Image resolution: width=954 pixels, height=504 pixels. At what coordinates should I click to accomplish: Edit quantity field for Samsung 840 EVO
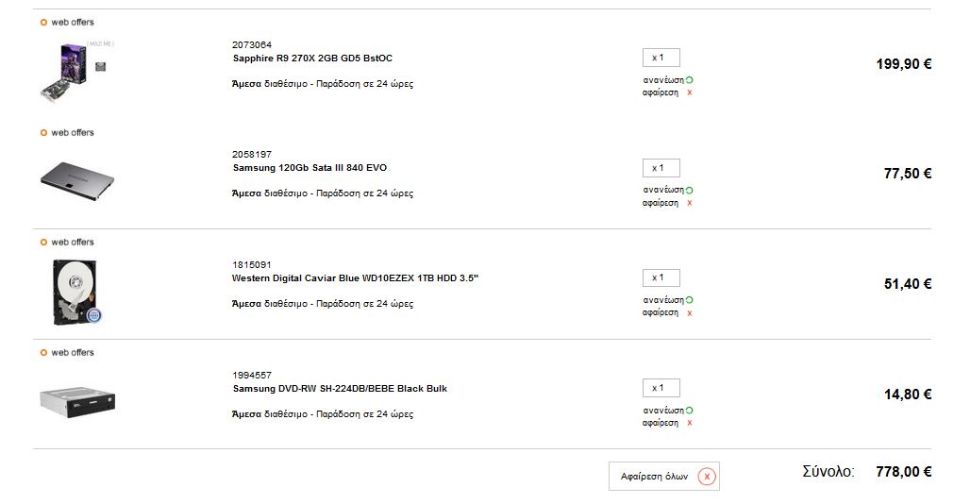661,168
